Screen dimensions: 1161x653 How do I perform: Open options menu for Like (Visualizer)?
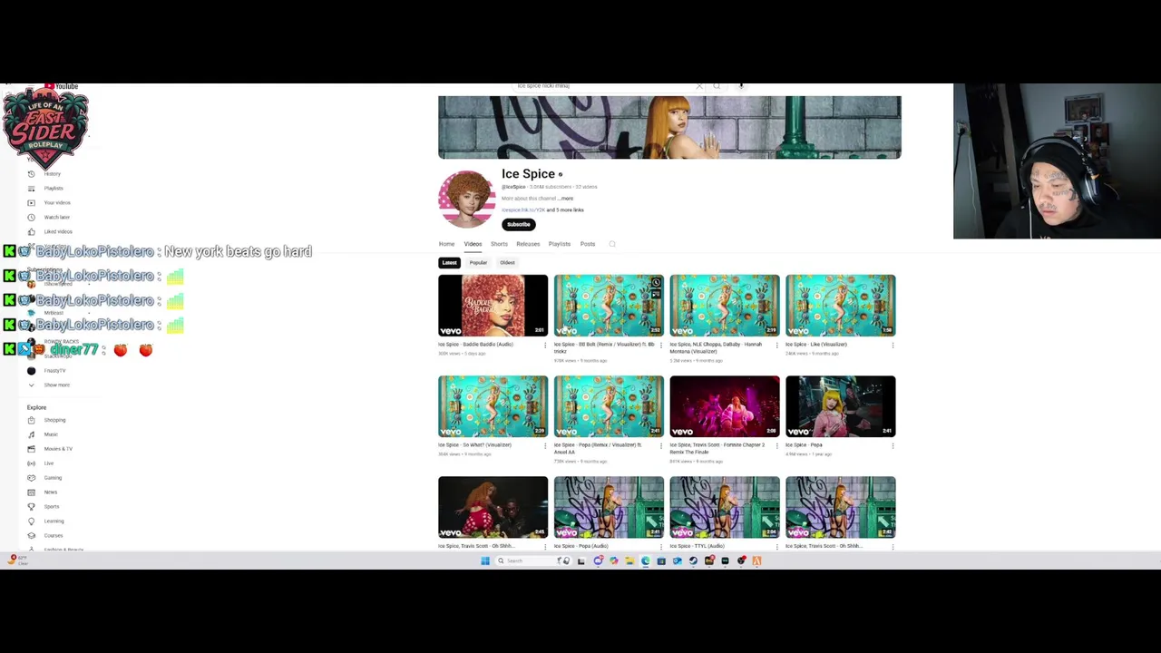click(x=893, y=345)
